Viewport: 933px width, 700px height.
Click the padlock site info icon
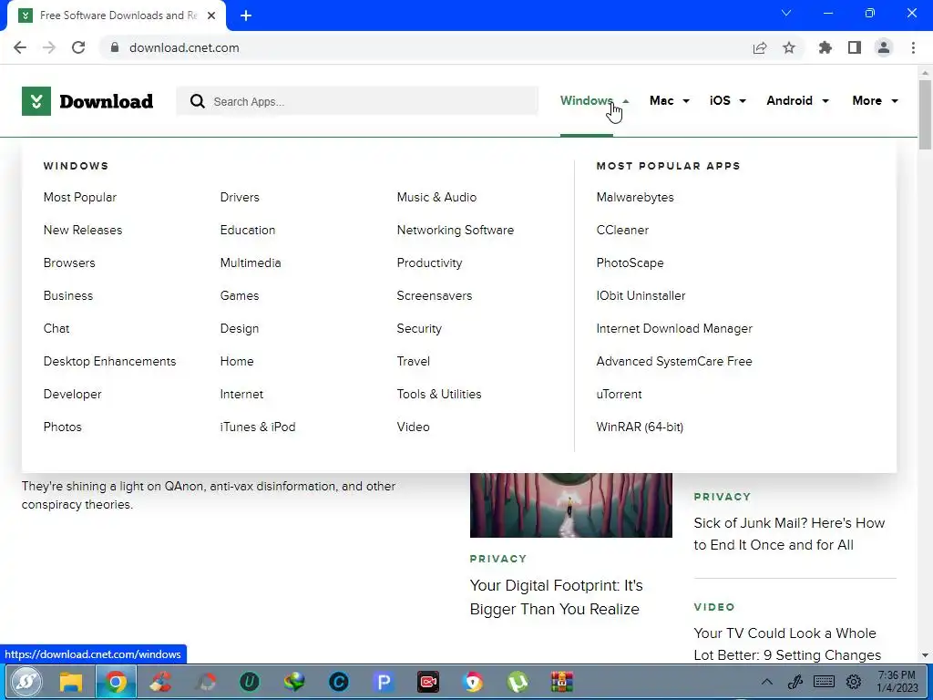(115, 47)
